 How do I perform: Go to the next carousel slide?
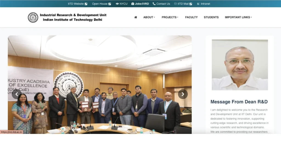[x=183, y=94]
